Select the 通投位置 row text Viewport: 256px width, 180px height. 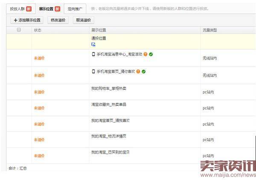coord(99,38)
